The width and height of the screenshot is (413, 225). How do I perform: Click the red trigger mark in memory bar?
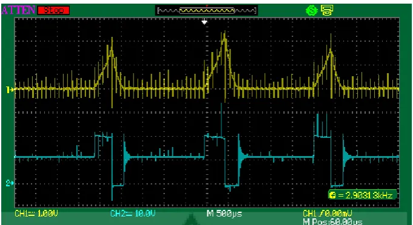pyautogui.click(x=207, y=6)
